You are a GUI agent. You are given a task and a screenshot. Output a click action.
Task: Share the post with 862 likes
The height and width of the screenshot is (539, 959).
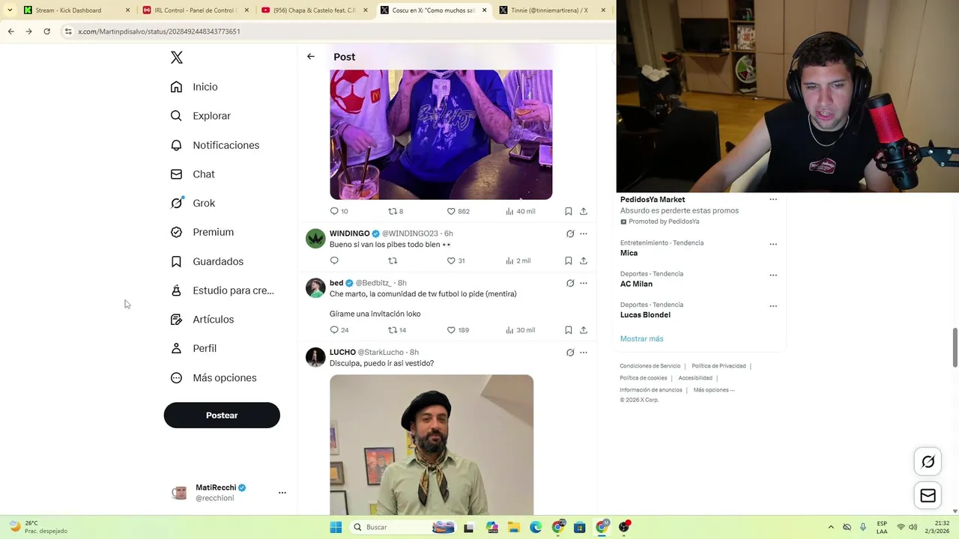[x=584, y=211]
